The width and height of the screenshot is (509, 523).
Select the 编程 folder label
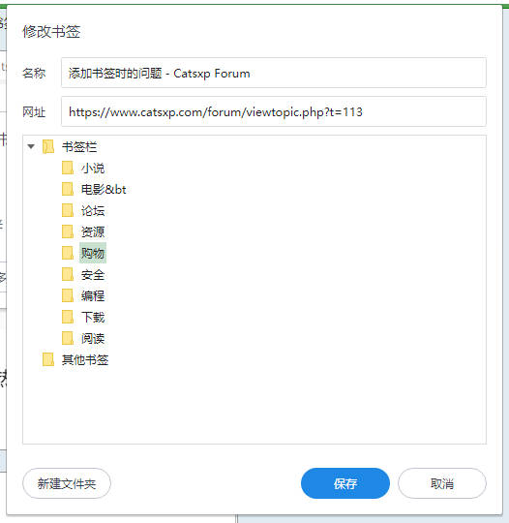(93, 295)
